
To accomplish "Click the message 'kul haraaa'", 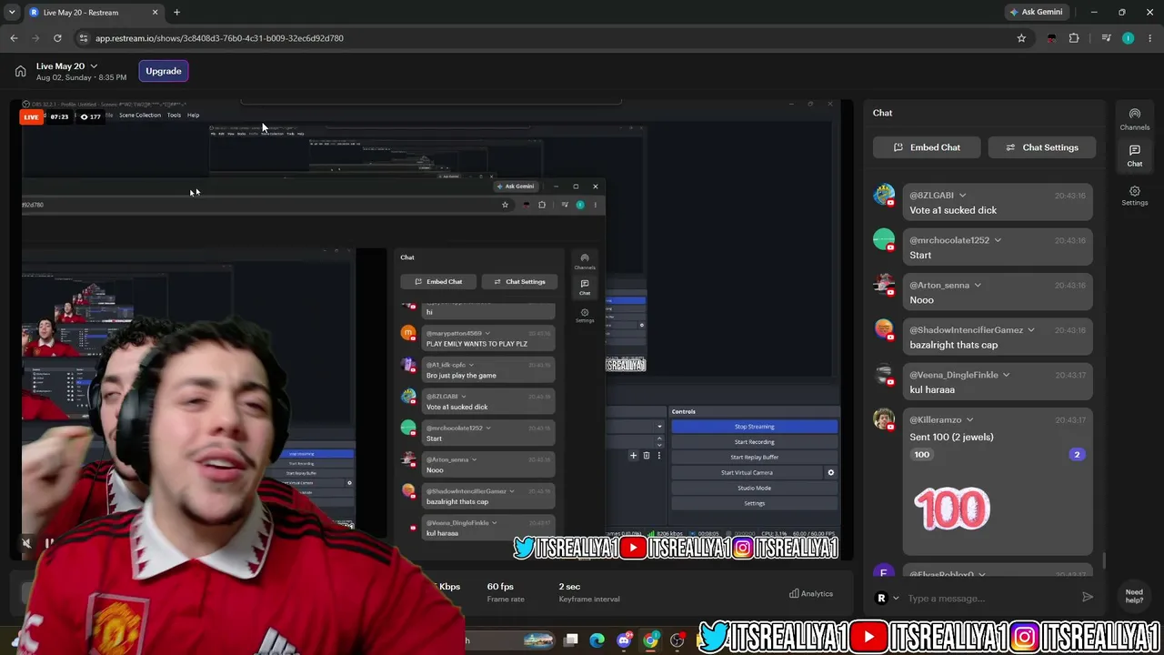I will [x=932, y=389].
